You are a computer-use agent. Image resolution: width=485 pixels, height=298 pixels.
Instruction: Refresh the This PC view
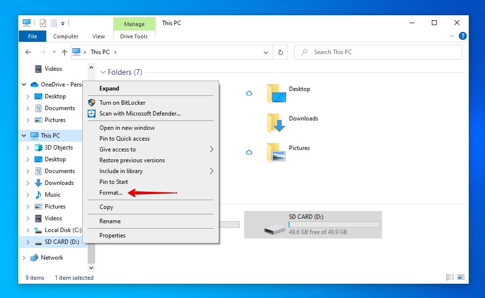coord(280,52)
